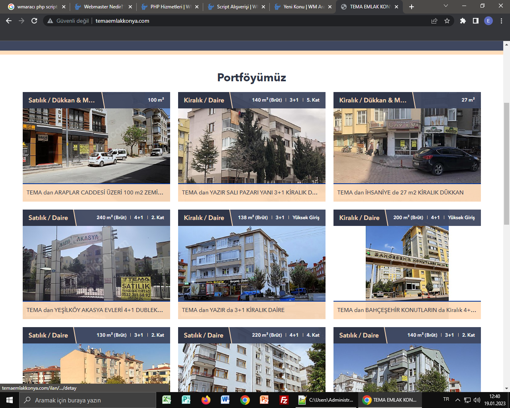Screen dimensions: 510x408
Task: Click the Portföyümüz section heading
Action: click(251, 77)
